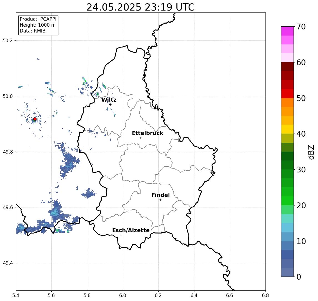Screen dimensions: 318x301
Task: Click the longitude label 6.4
Action: (x=194, y=295)
